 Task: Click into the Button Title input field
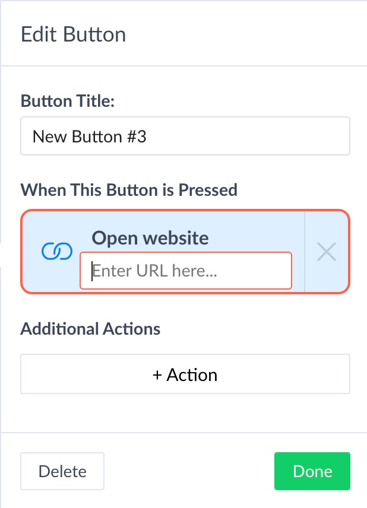185,136
